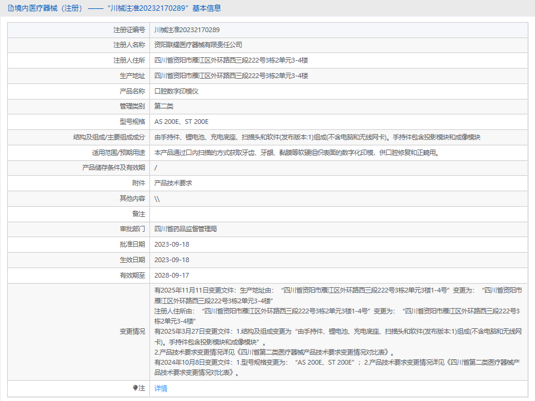Viewport: 535px width, 401px height.
Task: Open the 详情 link in the 注 row
Action: (161, 388)
